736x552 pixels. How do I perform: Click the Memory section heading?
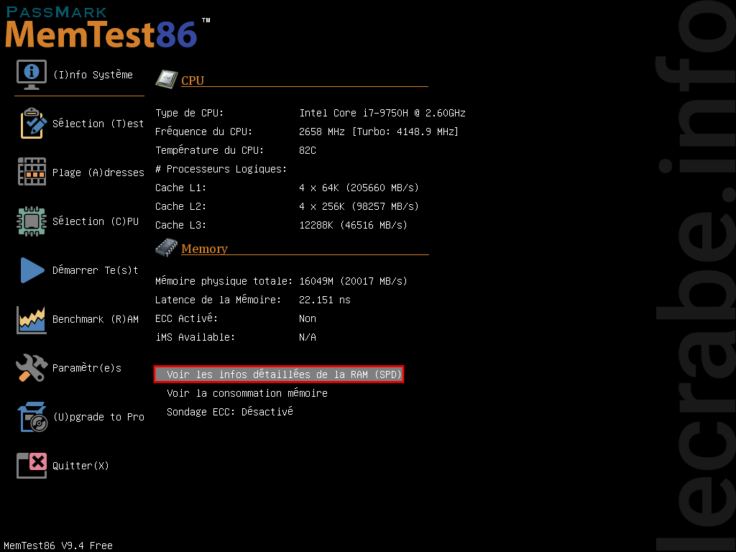coord(204,249)
